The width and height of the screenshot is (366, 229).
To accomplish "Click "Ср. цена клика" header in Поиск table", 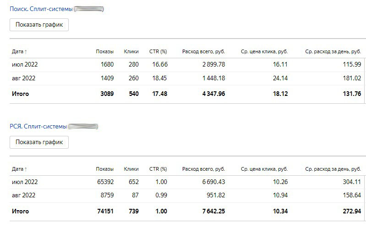I will 264,51.
